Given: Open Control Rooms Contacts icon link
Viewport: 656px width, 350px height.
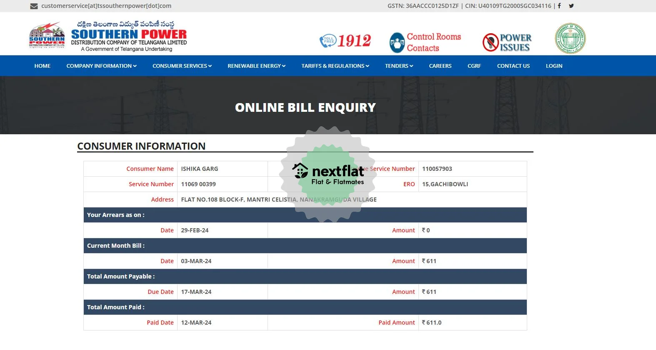Looking at the screenshot, I should (425, 42).
